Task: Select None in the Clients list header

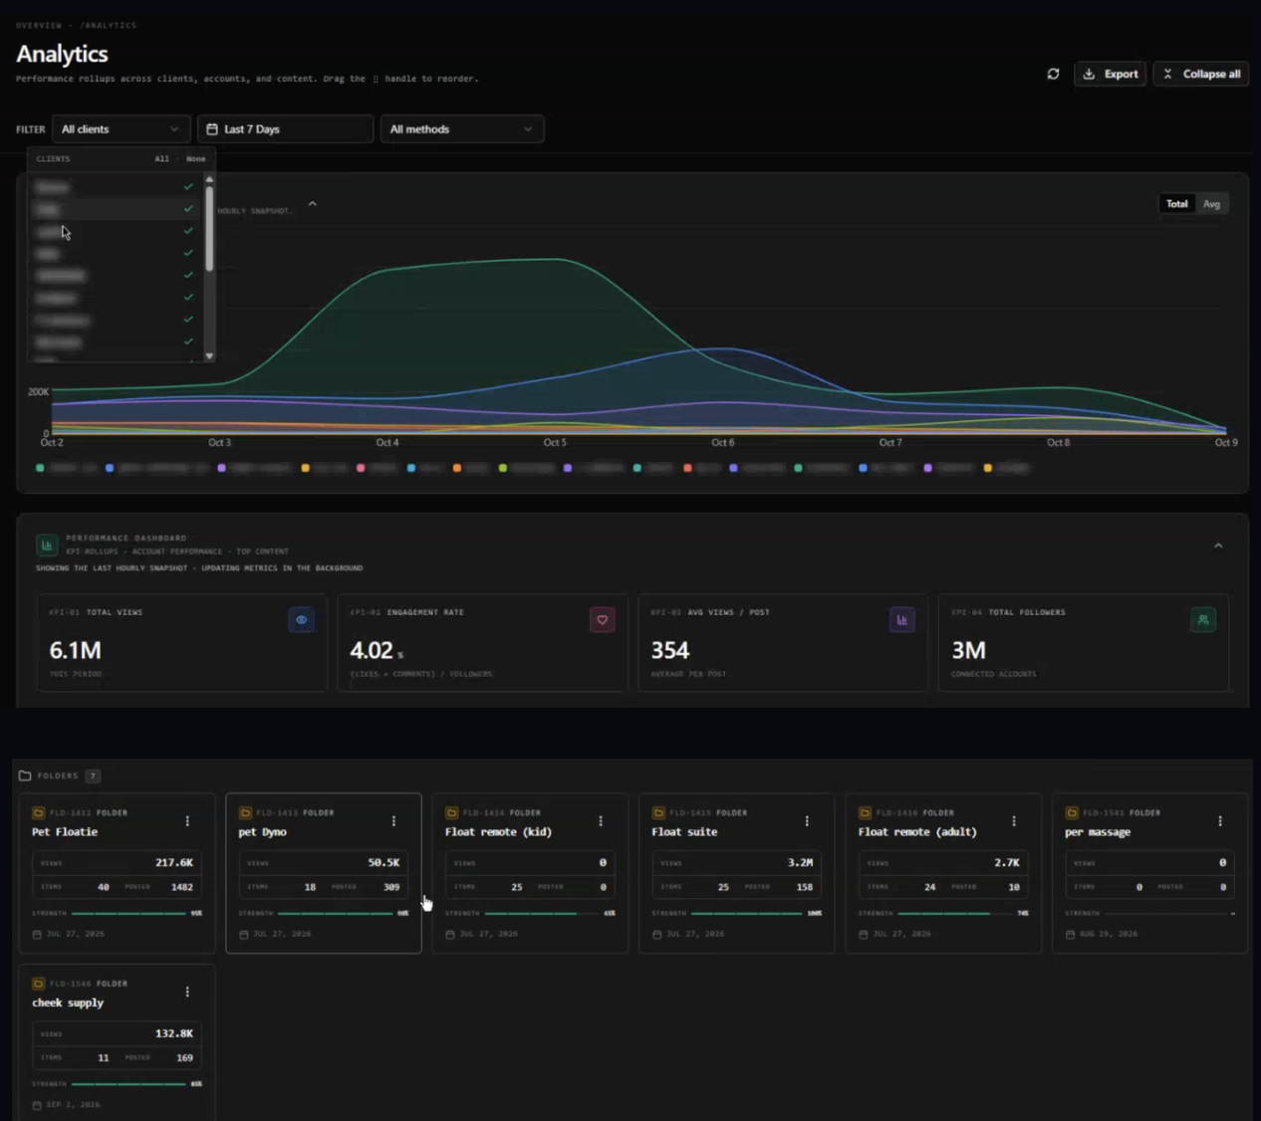Action: [196, 159]
